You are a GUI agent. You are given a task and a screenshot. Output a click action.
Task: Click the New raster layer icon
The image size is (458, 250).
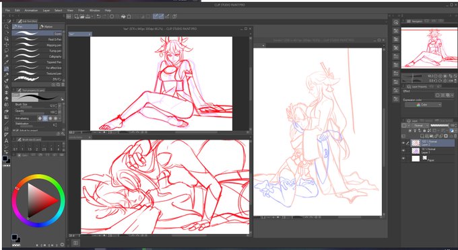click(422, 136)
